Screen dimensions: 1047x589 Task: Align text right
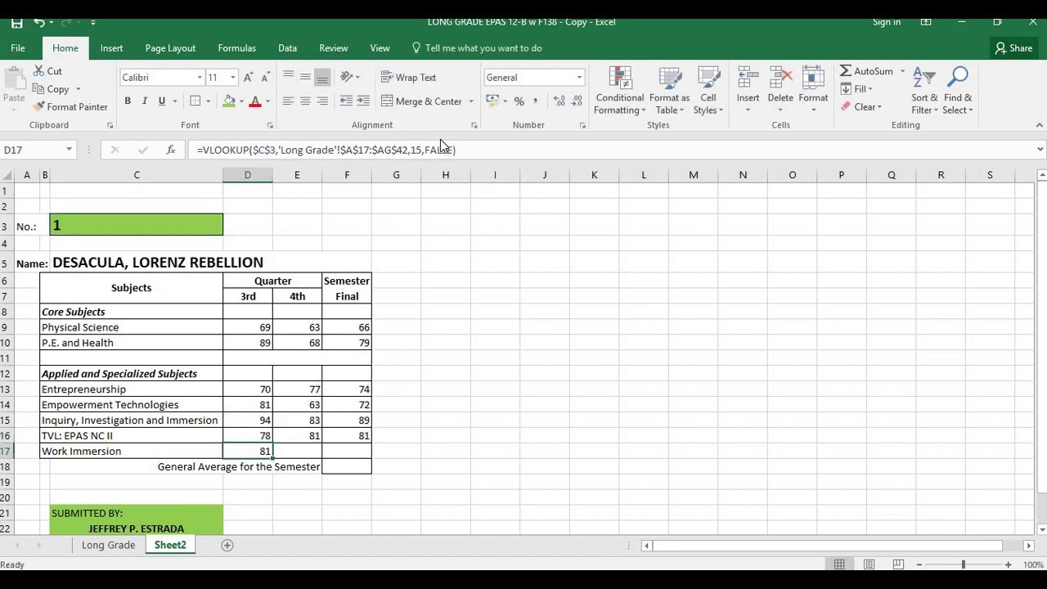[322, 101]
